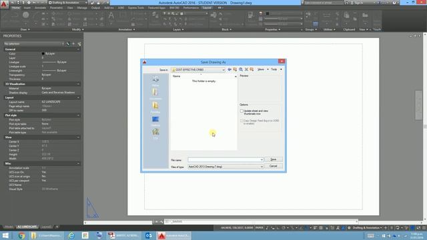Open Documents place in dialog sidebar
The width and height of the screenshot is (427, 240).
[x=155, y=94]
